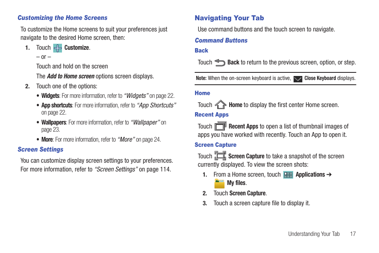Click the "Screen Settings" page 114 reference
This screenshot has height=253, width=379.
(133, 169)
